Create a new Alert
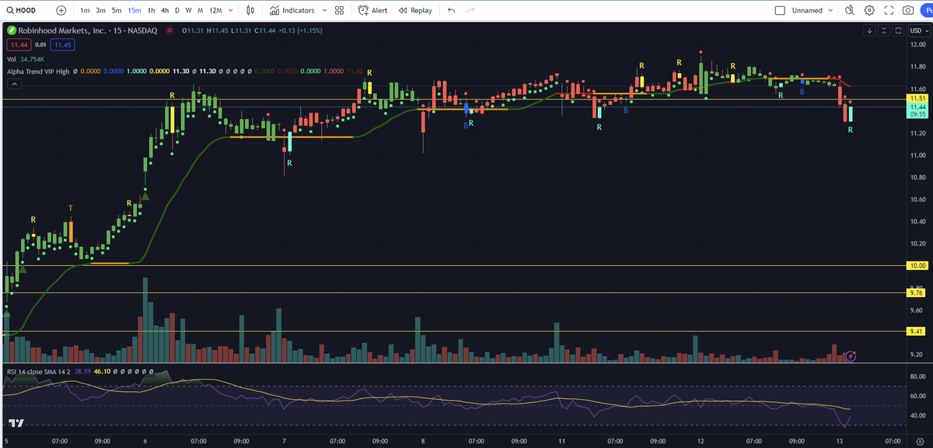This screenshot has width=933, height=448. [373, 11]
